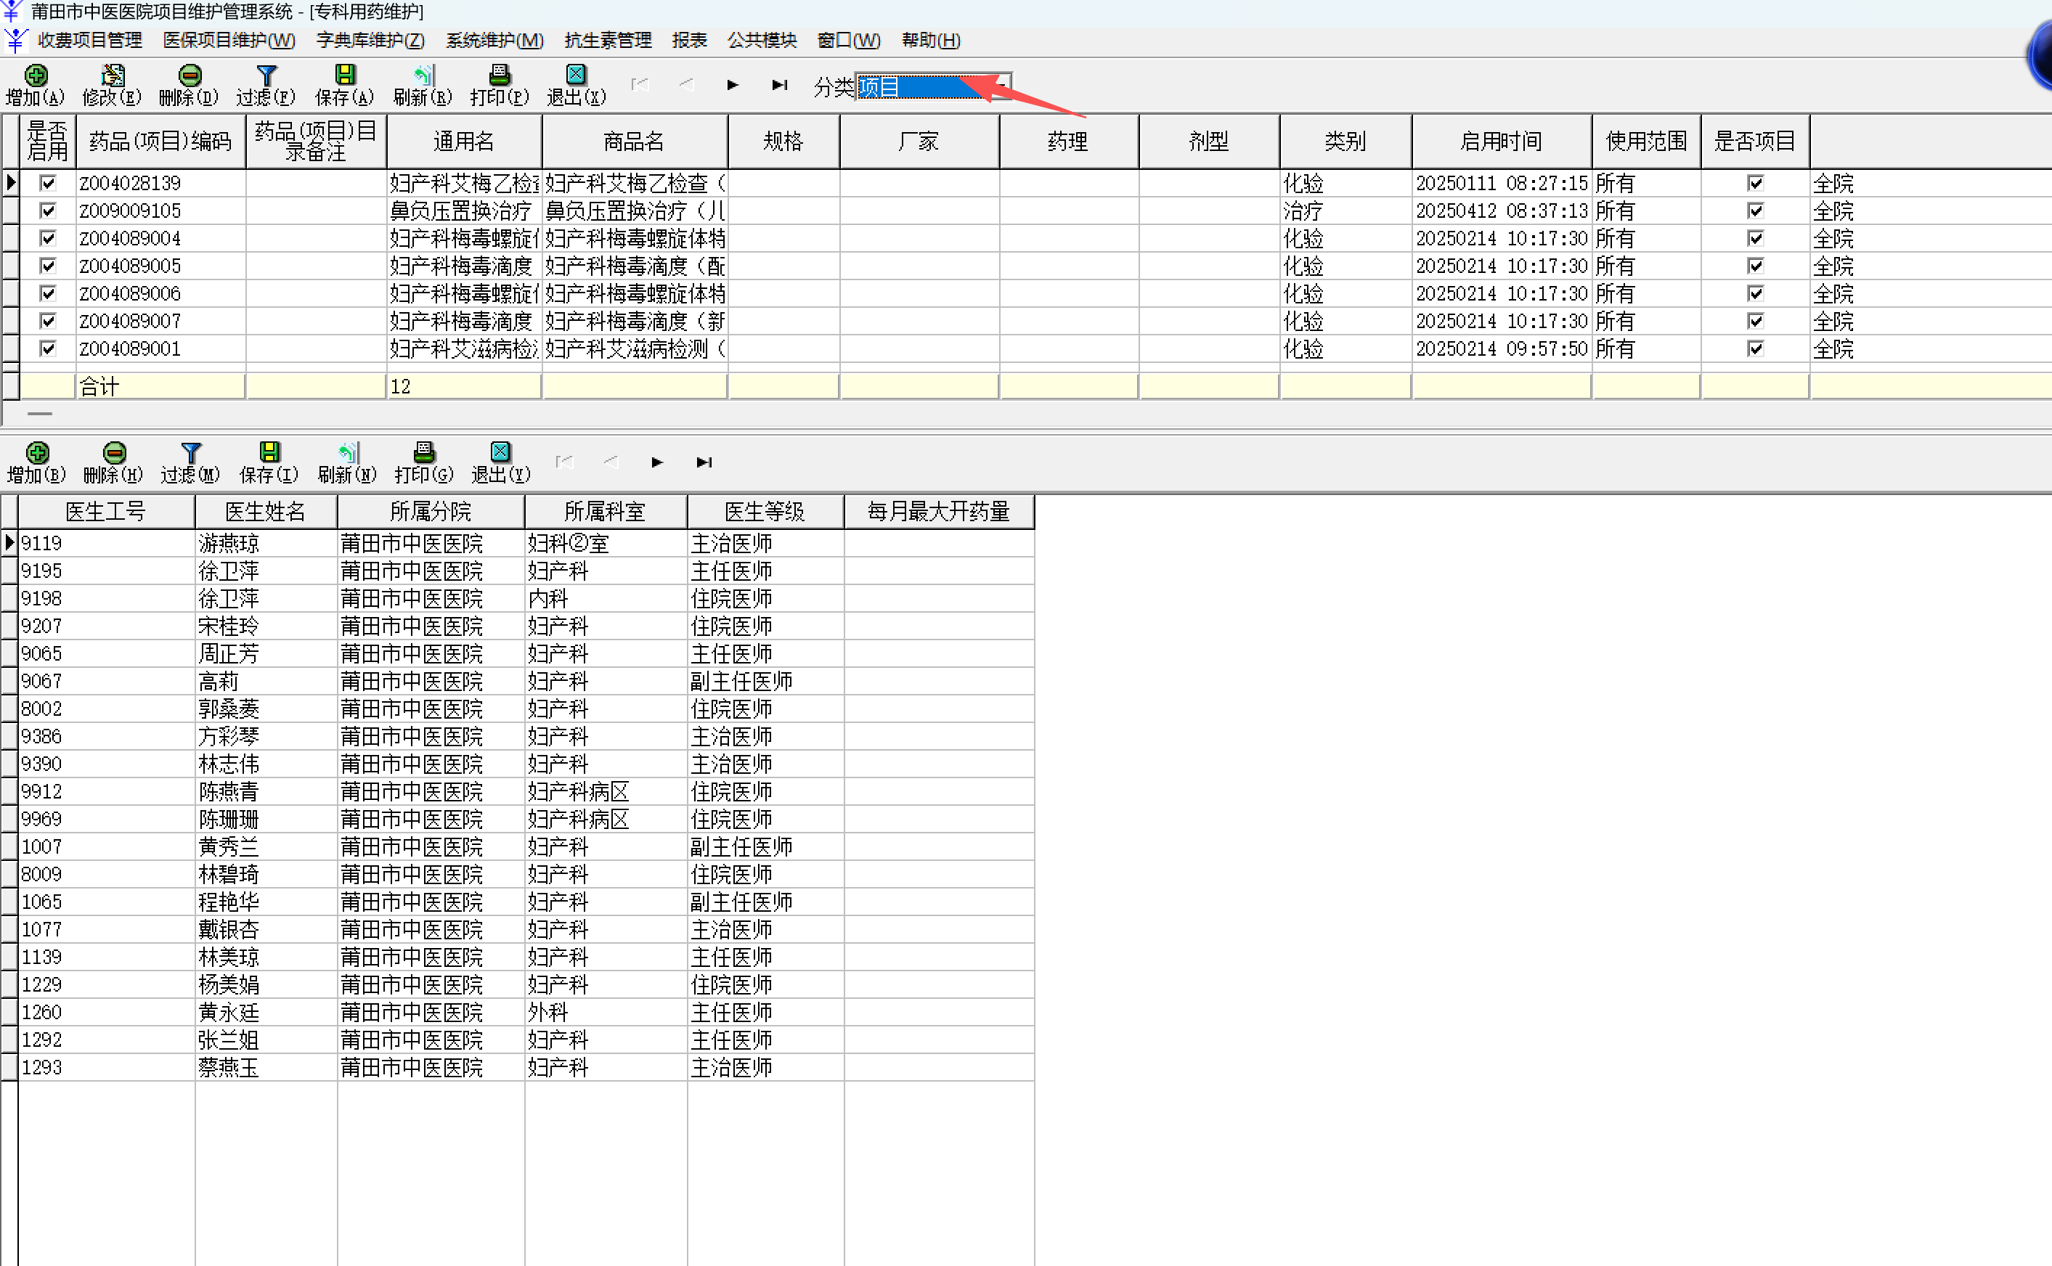The image size is (2052, 1266).
Task: Click the top 删除(D) delete icon
Action: coord(190,77)
